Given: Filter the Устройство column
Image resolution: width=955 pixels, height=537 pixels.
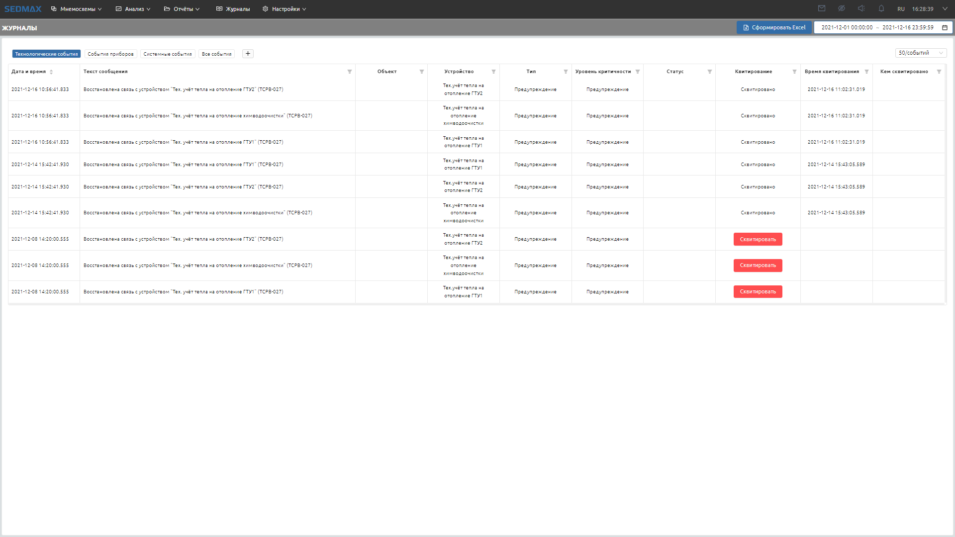Looking at the screenshot, I should pyautogui.click(x=493, y=72).
